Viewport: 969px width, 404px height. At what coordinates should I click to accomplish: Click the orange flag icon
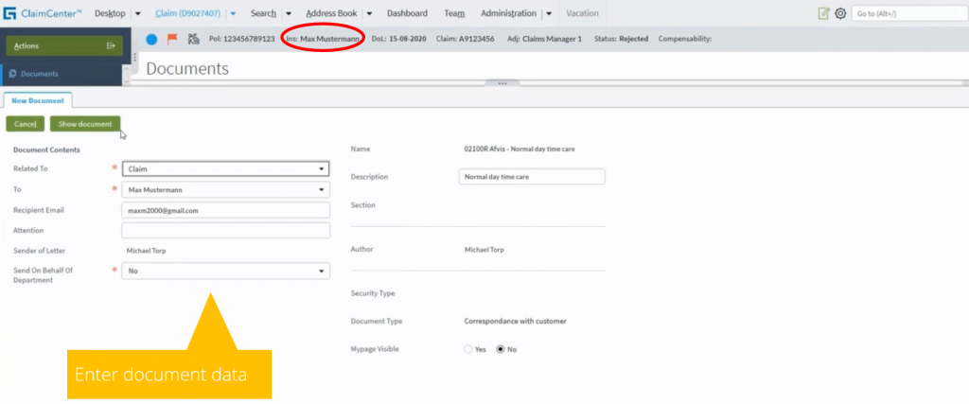tap(172, 39)
